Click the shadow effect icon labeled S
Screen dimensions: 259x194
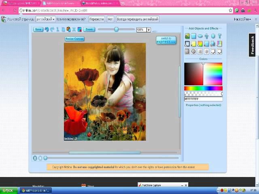click(x=213, y=44)
